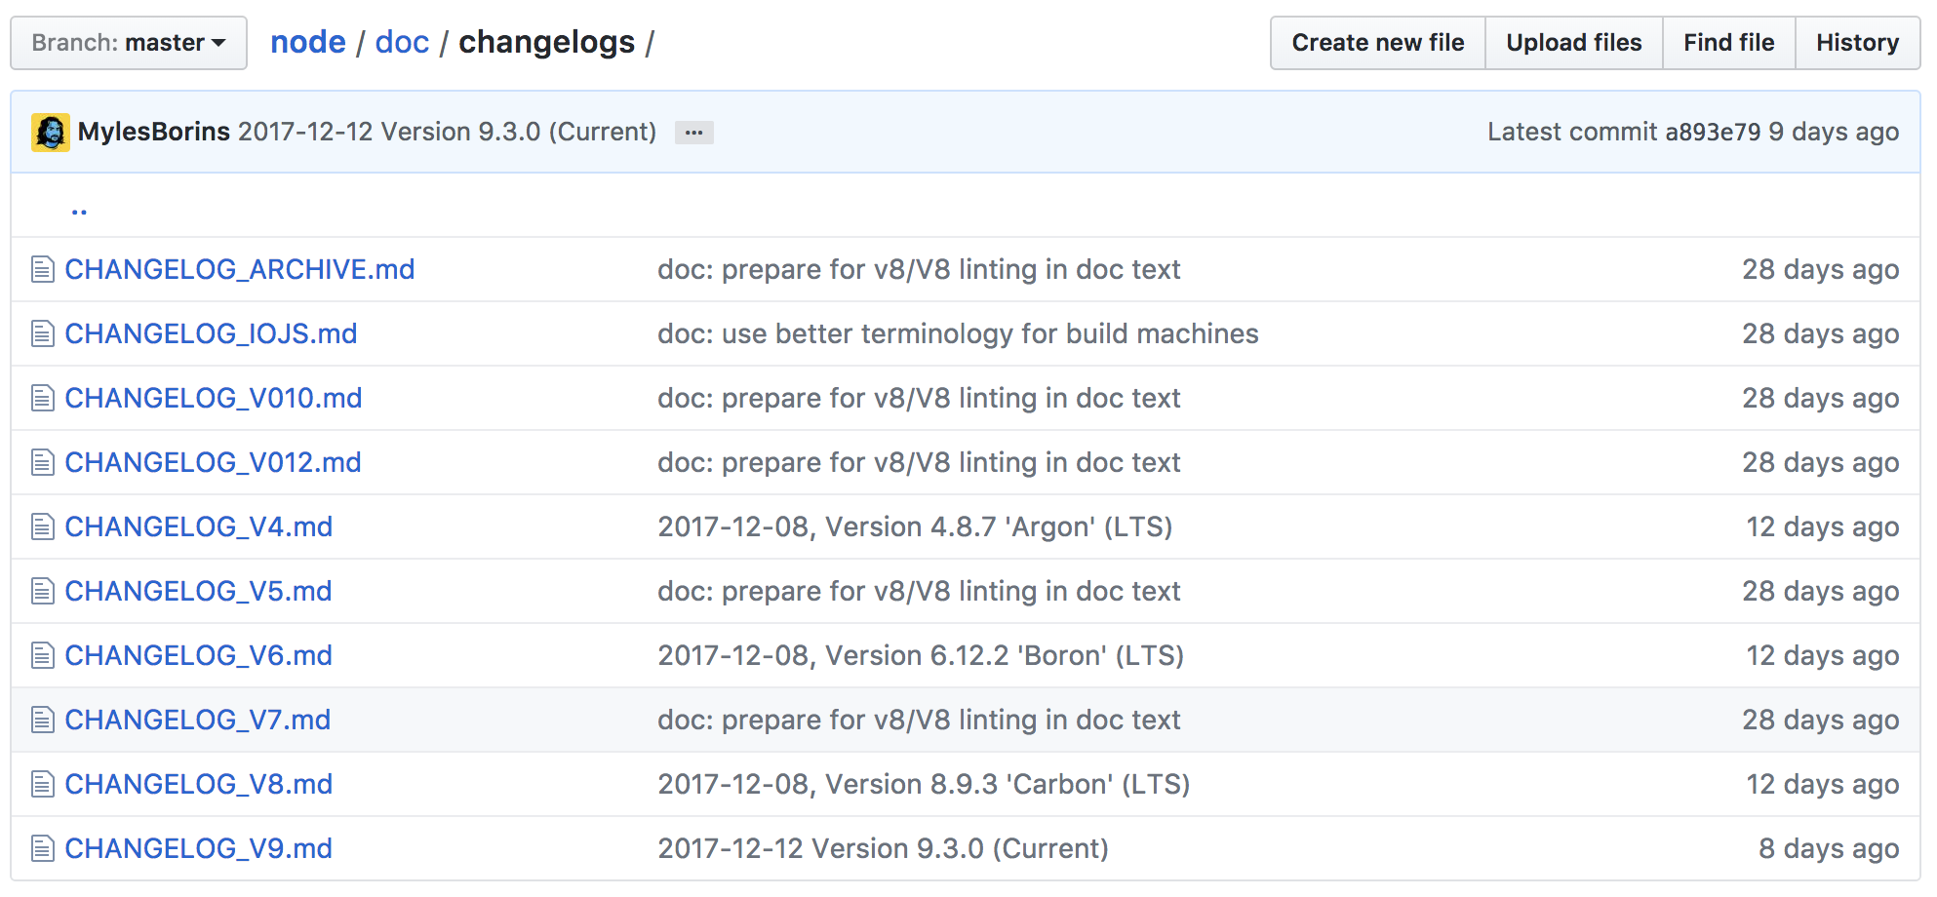Open the doc breadcrumb link
1937x897 pixels.
402,42
